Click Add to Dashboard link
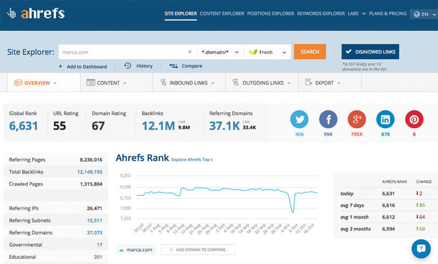This screenshot has width=438, height=264. [x=87, y=67]
